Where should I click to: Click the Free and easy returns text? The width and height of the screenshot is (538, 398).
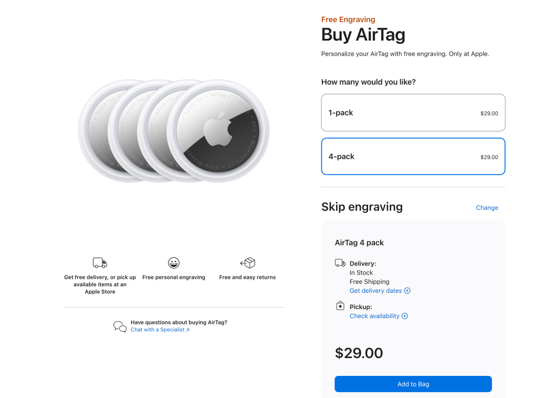coord(247,277)
